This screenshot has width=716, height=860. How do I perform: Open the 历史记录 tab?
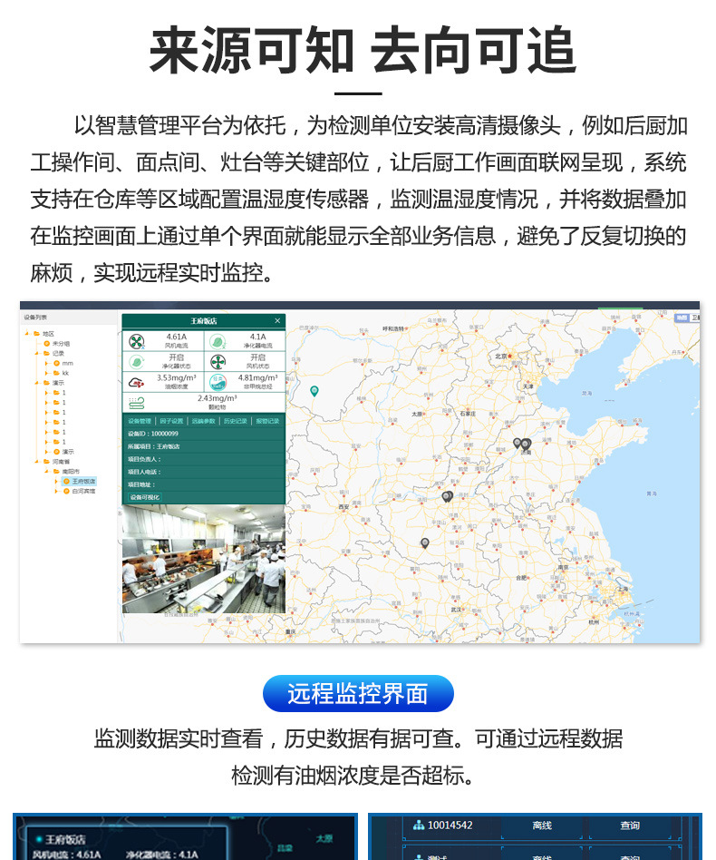(235, 421)
